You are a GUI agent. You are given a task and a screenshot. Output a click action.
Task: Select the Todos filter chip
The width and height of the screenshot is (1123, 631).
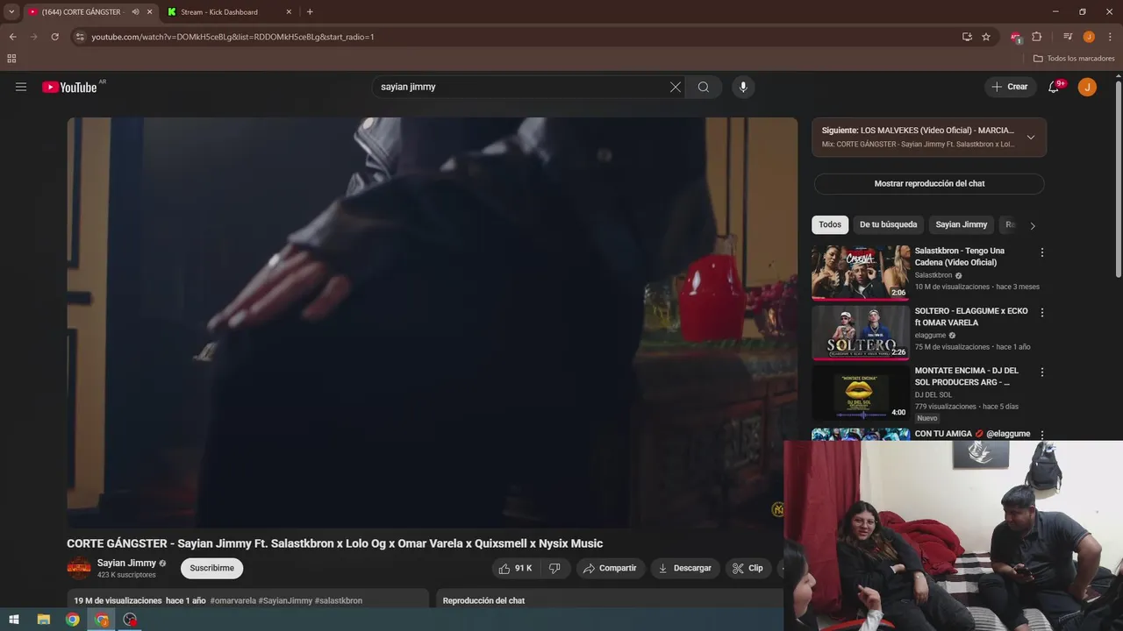pyautogui.click(x=830, y=224)
